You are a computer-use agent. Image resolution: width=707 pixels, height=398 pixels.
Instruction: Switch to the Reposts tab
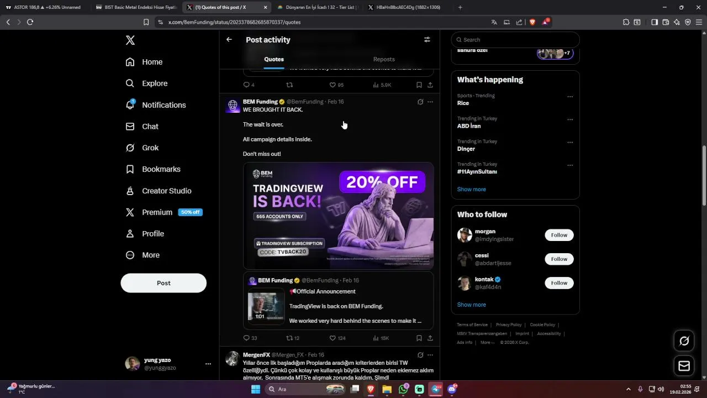click(384, 59)
